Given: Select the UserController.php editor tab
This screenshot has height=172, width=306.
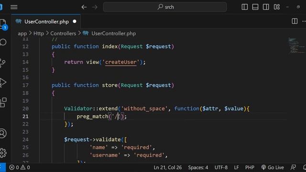Looking at the screenshot, I should (x=46, y=21).
